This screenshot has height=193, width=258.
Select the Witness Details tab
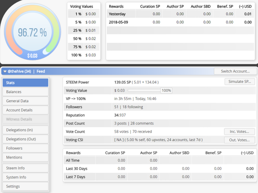(25, 119)
